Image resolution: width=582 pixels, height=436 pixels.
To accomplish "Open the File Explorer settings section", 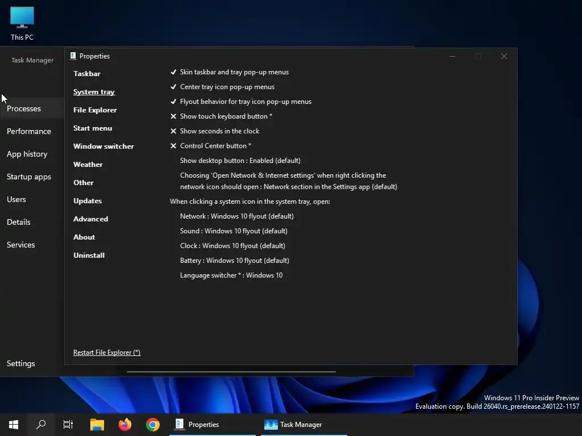I will coord(95,110).
